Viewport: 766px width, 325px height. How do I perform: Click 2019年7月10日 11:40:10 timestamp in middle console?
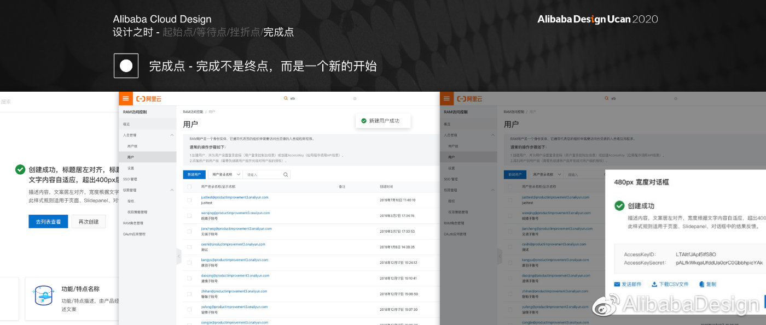click(x=398, y=200)
